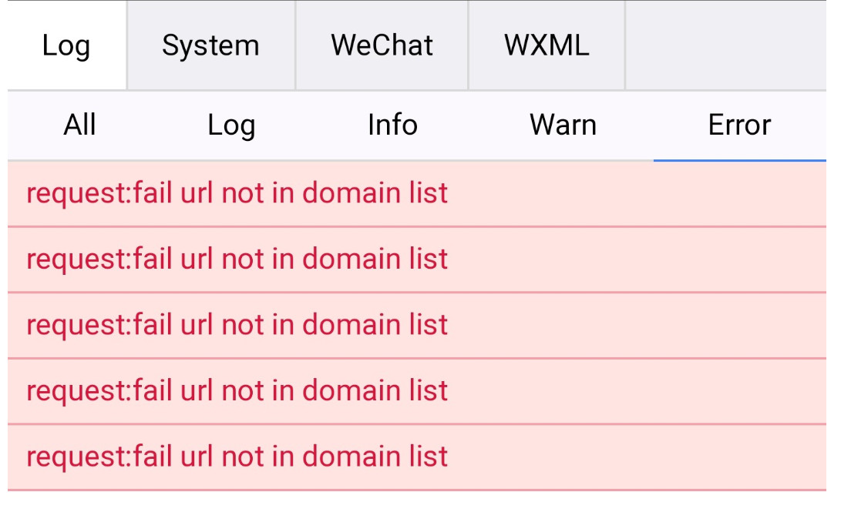Image resolution: width=841 pixels, height=522 pixels.
Task: Click blank right side of third error row
Action: (655, 325)
